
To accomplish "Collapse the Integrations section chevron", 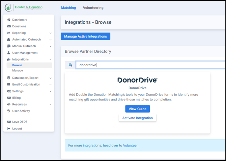I will 50,60.
